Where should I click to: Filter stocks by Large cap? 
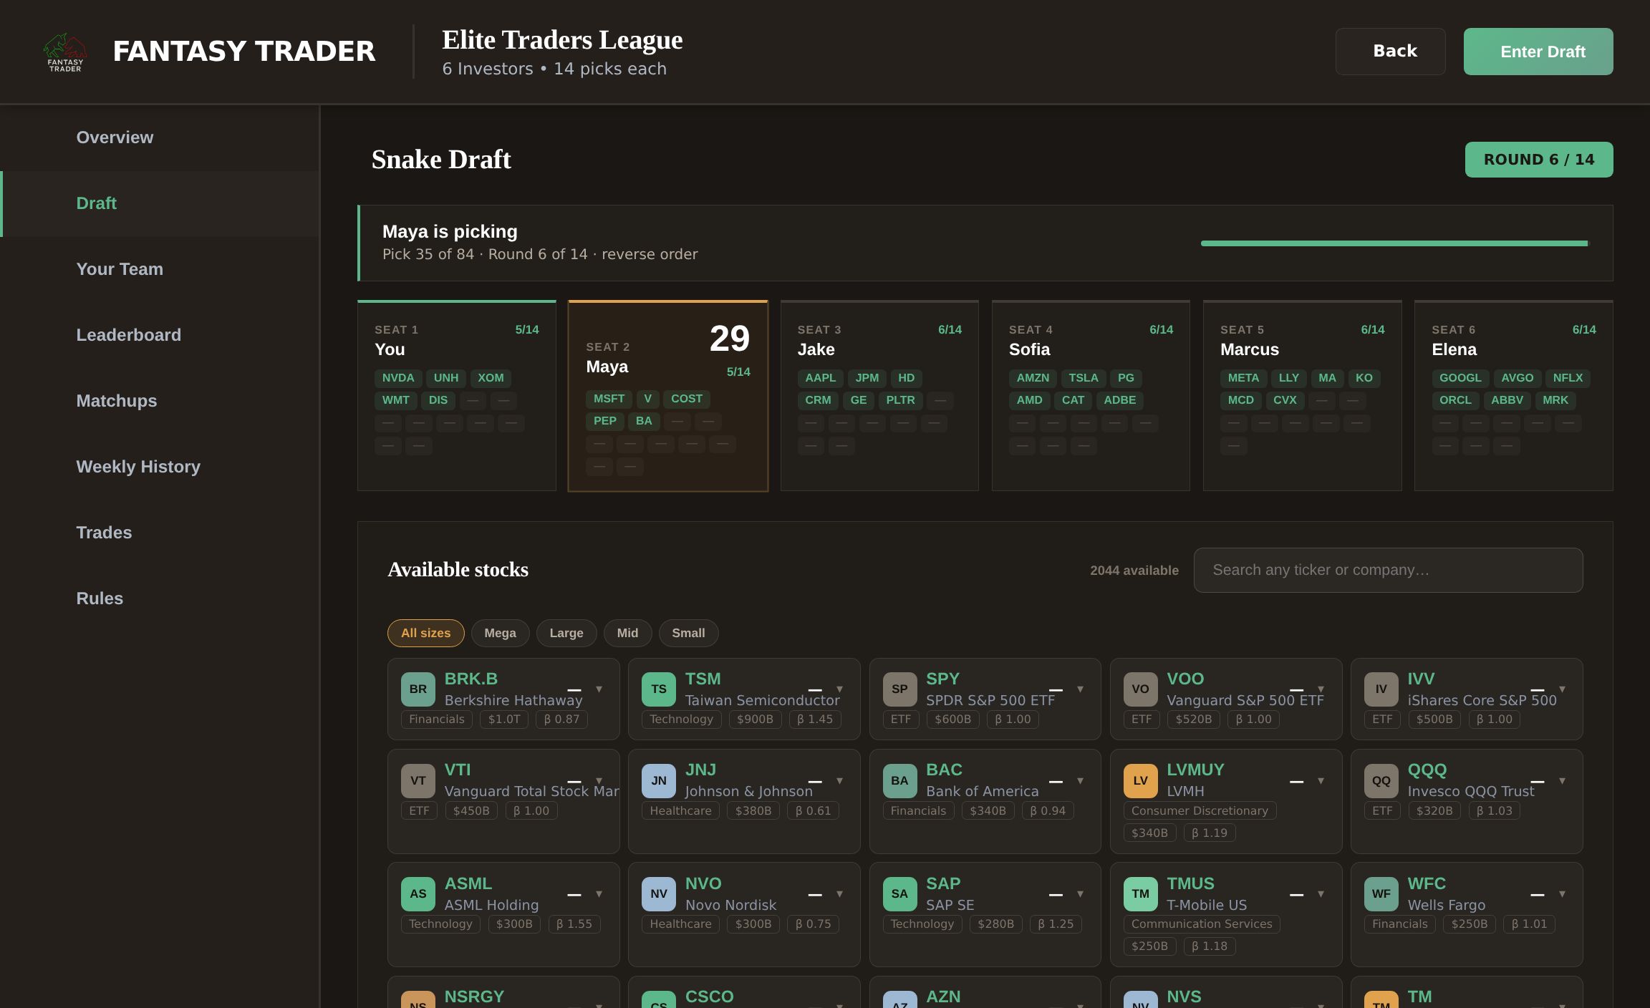pyautogui.click(x=566, y=633)
